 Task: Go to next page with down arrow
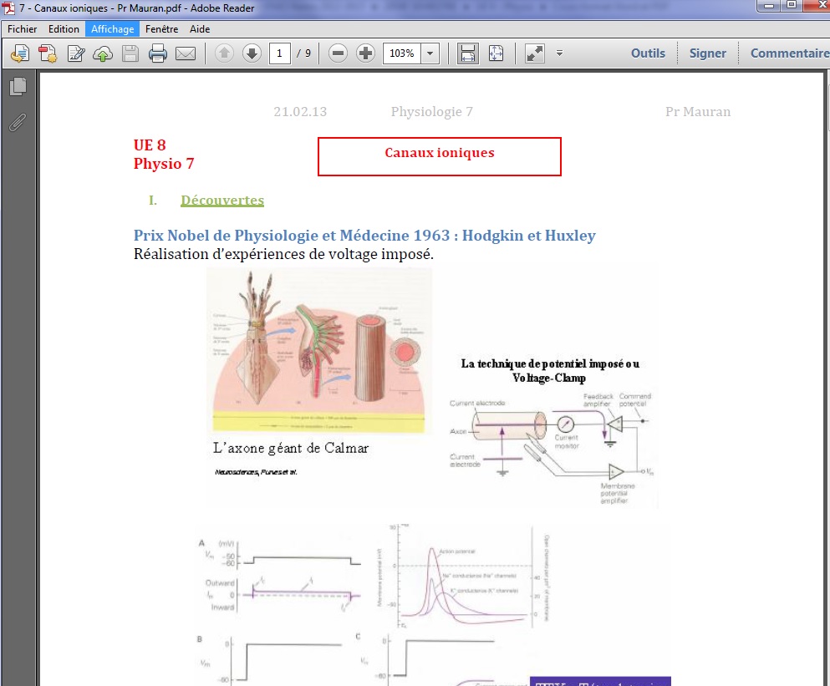point(252,53)
